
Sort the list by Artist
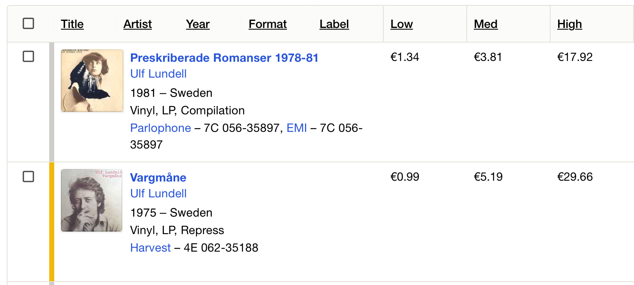click(138, 24)
